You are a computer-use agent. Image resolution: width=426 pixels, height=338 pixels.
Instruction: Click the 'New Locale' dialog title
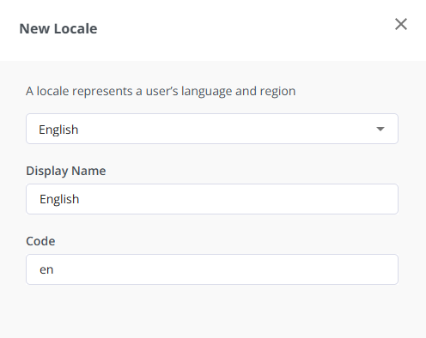tap(58, 28)
